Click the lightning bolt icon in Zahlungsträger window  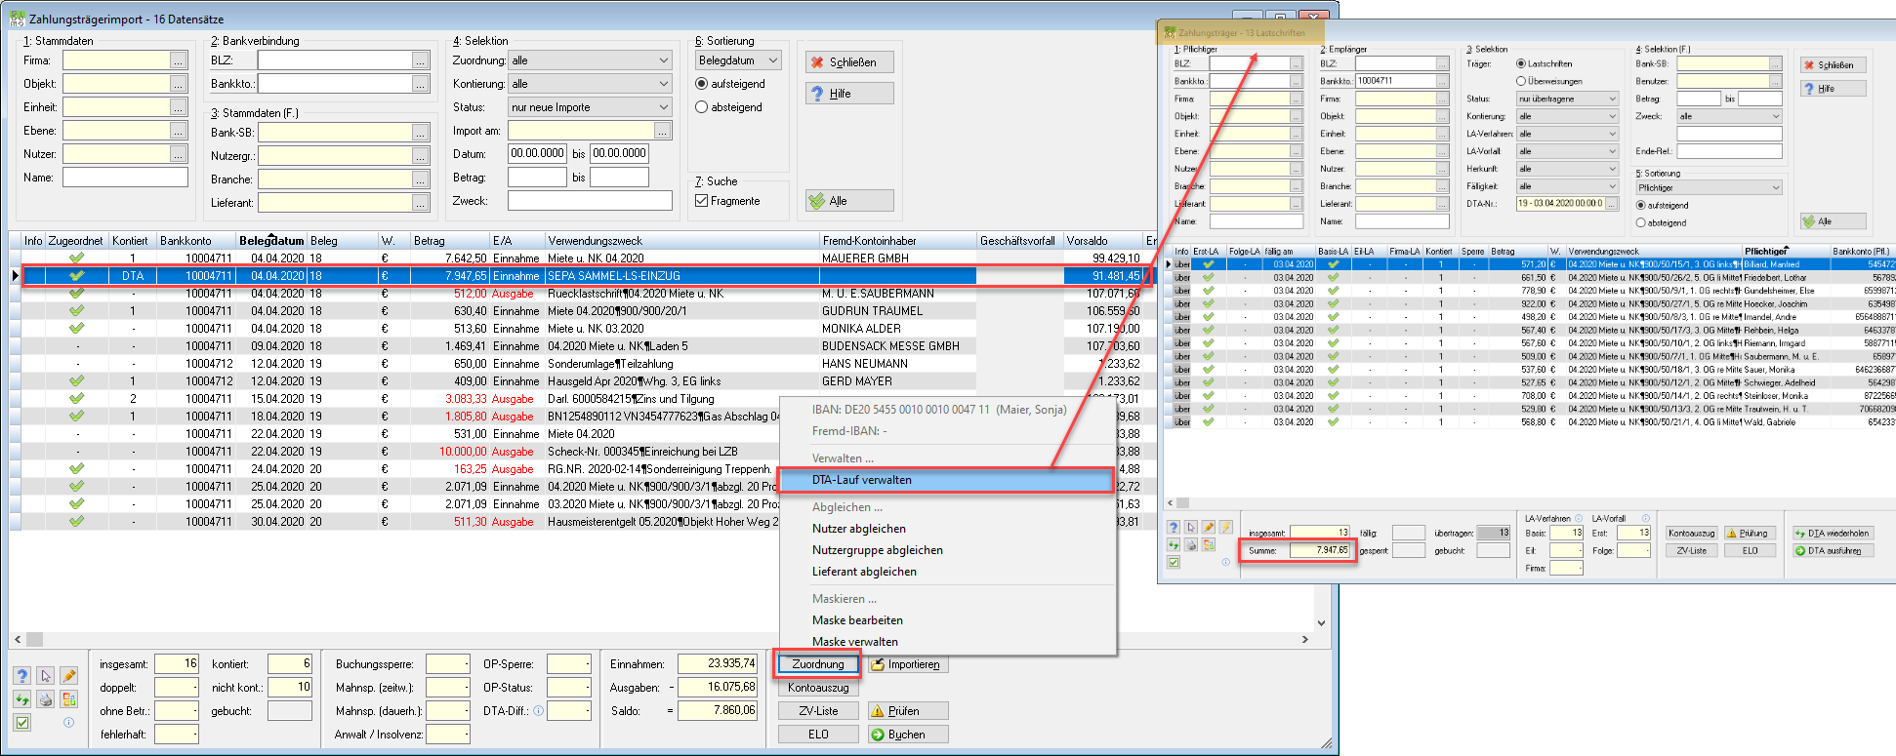coord(1226,528)
